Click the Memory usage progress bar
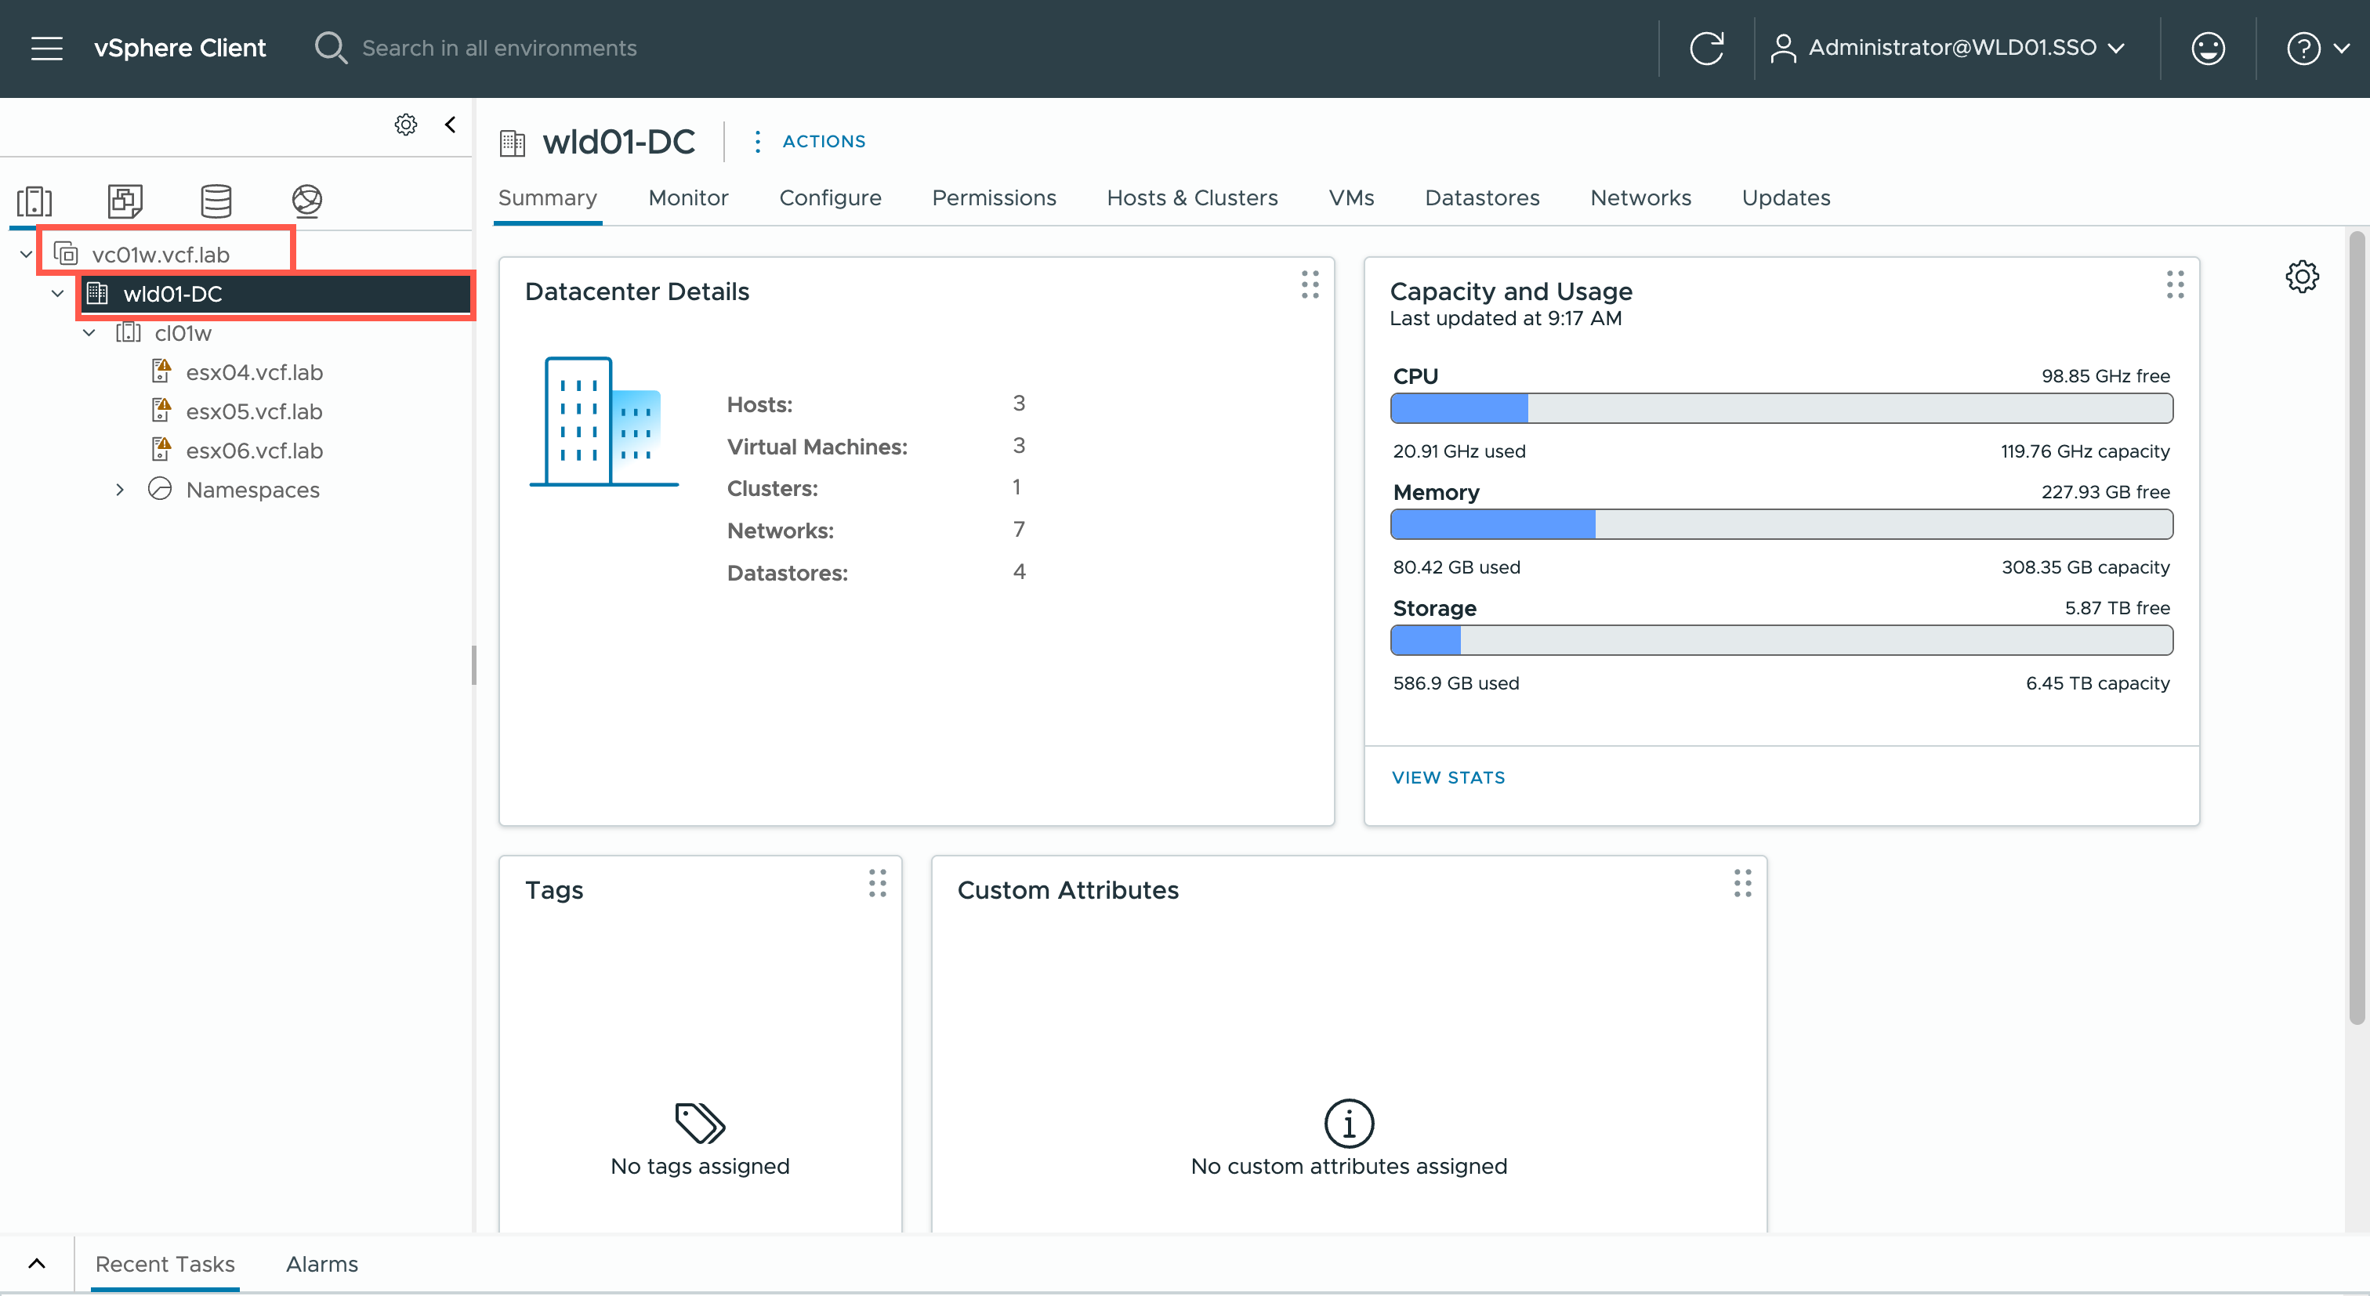This screenshot has width=2370, height=1296. click(1781, 524)
